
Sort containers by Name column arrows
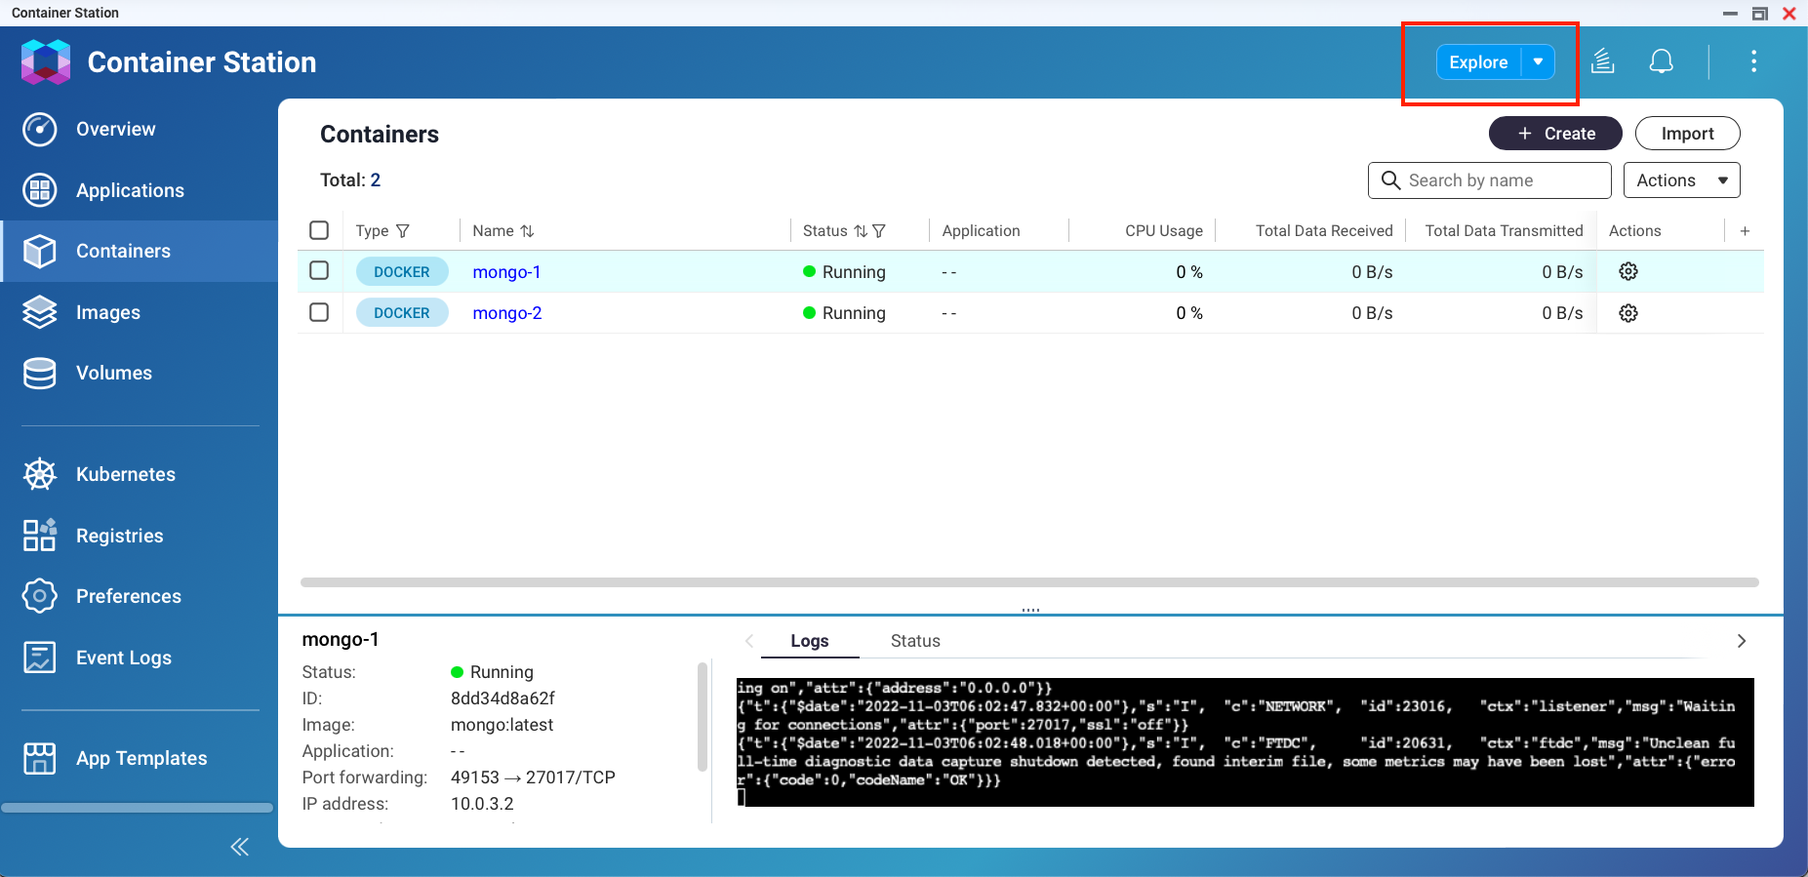tap(528, 231)
